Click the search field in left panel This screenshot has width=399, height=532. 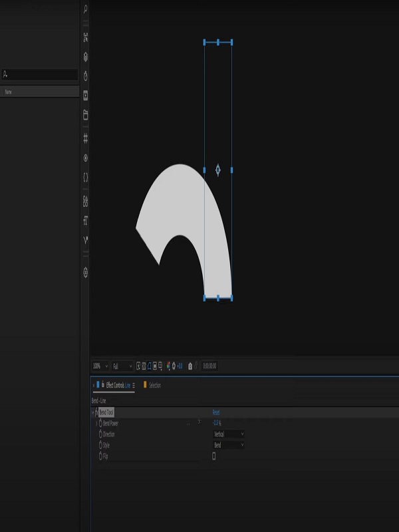point(40,74)
